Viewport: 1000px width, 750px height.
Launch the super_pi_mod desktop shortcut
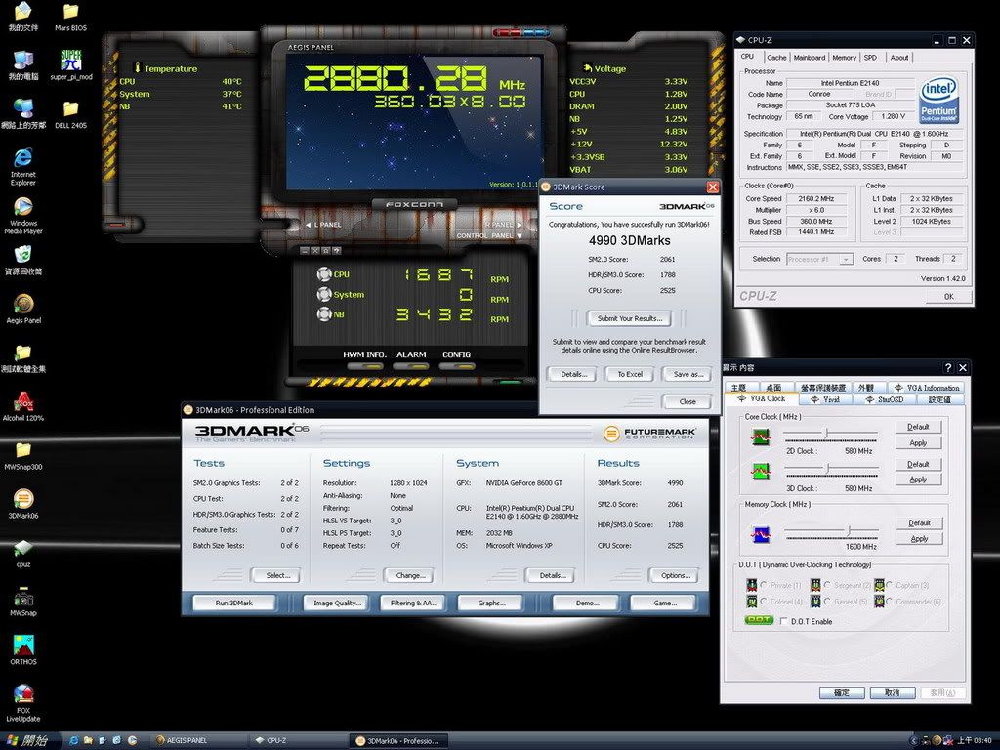pos(70,65)
